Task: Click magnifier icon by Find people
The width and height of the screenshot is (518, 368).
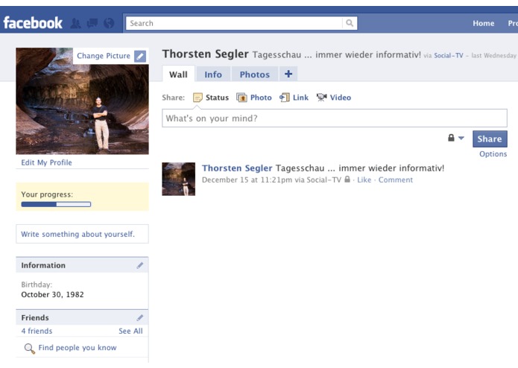Action: [x=30, y=349]
